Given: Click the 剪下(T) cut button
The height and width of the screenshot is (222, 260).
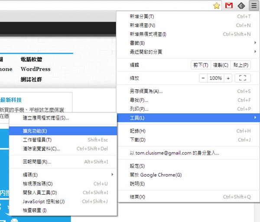Looking at the screenshot, I should pyautogui.click(x=201, y=65).
